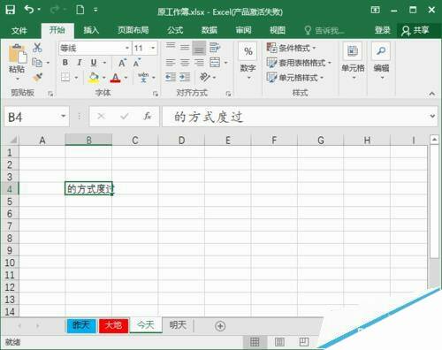442x350 pixels.
Task: Click the Percent number format icon
Action: (248, 51)
